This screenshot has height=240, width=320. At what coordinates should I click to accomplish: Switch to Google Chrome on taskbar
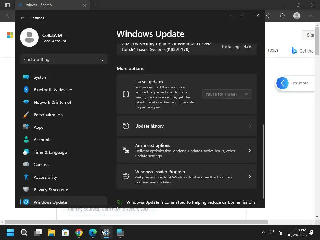tap(79, 232)
